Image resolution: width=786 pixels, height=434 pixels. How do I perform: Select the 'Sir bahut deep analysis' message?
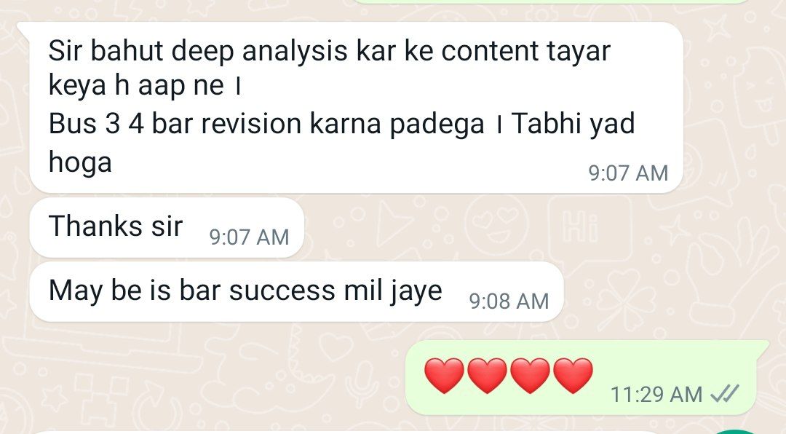point(357,107)
